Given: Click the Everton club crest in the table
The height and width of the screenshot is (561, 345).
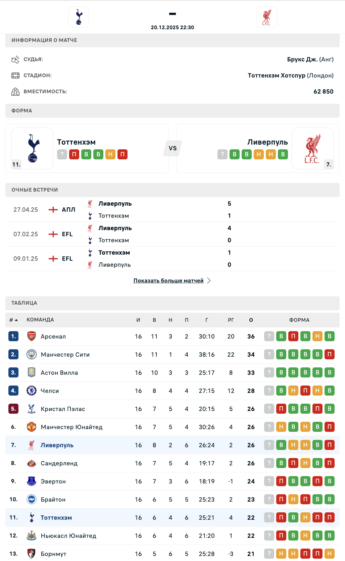Looking at the screenshot, I should [32, 481].
